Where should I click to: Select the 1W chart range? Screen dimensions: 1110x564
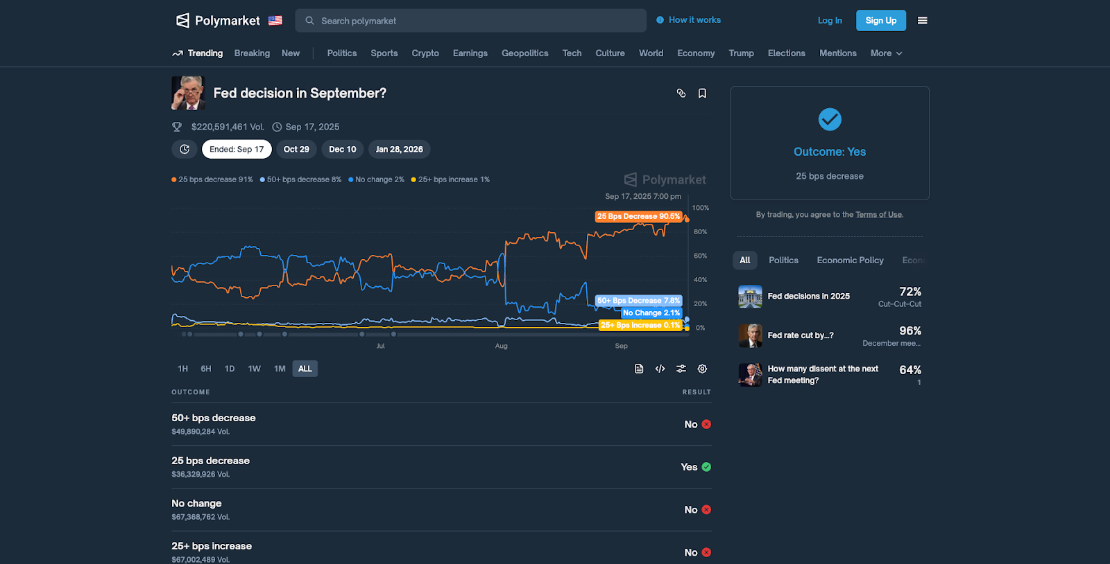[x=255, y=369]
